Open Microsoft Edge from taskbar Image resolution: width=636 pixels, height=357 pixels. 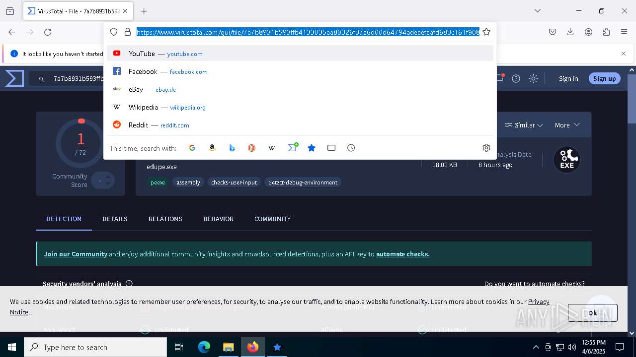click(x=204, y=347)
